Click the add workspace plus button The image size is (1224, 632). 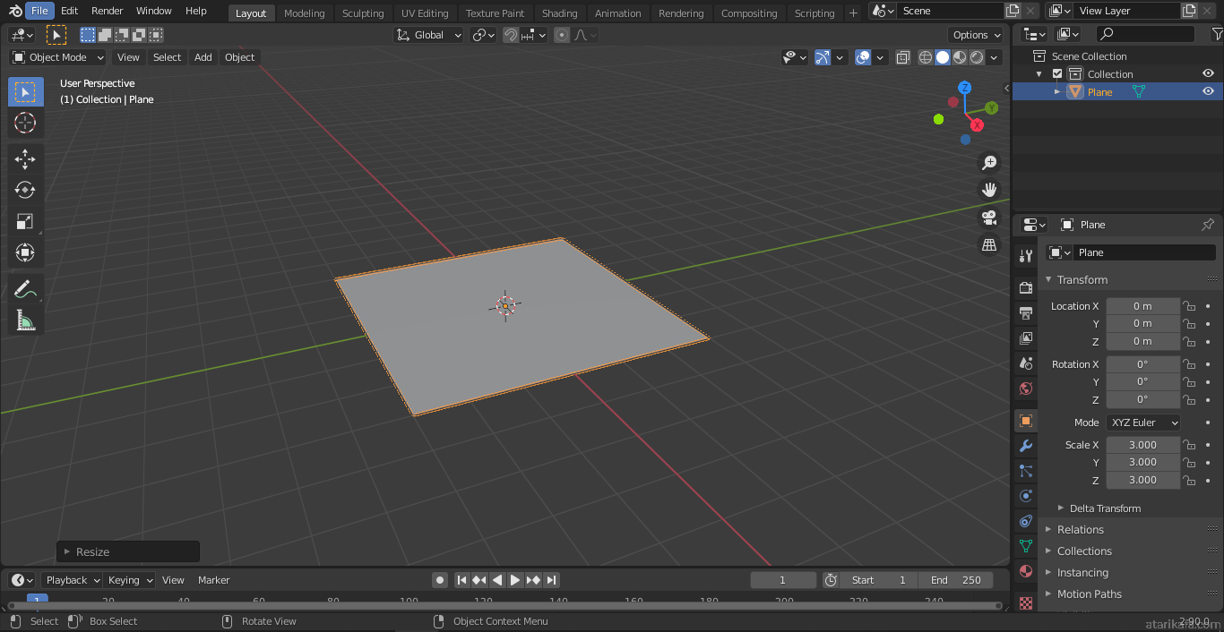pos(853,13)
